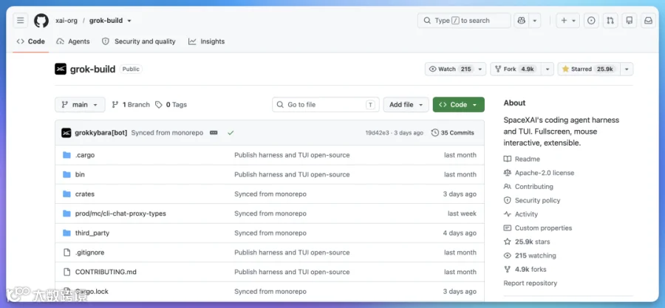Viewport: 665px width, 308px height.
Task: Expand the Fork options dropdown arrow
Action: click(x=548, y=69)
